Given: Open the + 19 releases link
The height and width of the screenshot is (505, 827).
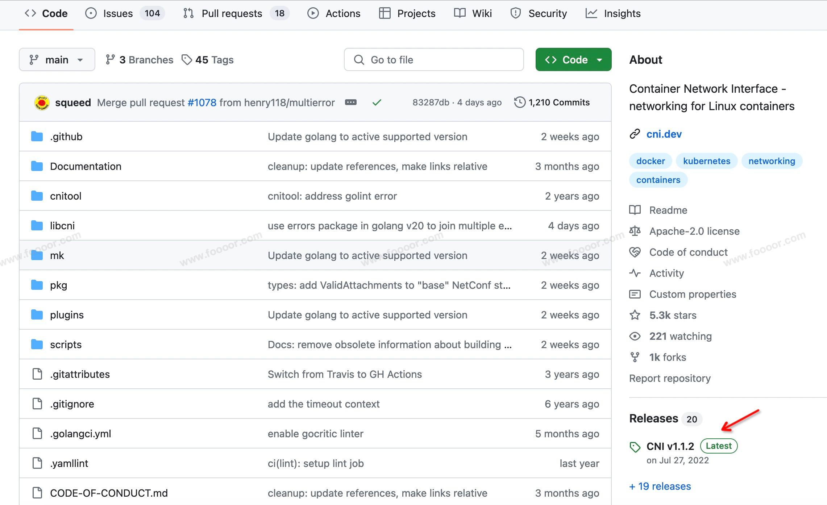Looking at the screenshot, I should point(660,486).
